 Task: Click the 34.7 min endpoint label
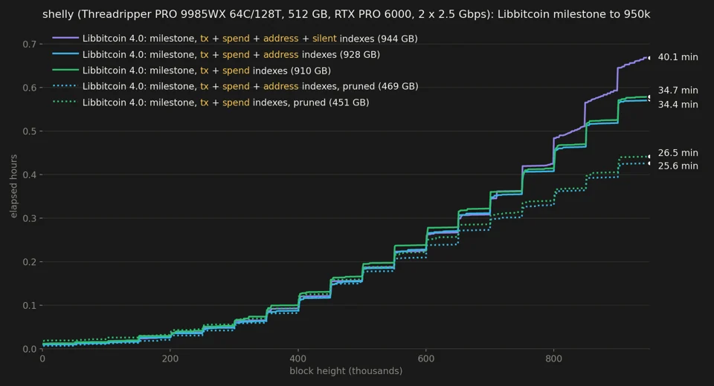click(x=678, y=91)
